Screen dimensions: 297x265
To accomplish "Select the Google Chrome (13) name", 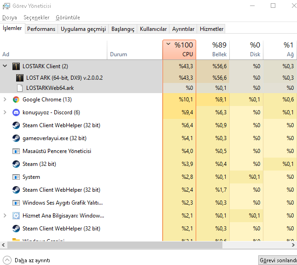I will 47,100.
